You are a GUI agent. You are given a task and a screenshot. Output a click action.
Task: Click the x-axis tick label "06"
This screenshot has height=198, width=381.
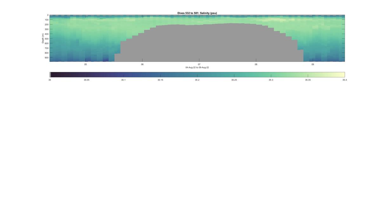click(x=142, y=64)
